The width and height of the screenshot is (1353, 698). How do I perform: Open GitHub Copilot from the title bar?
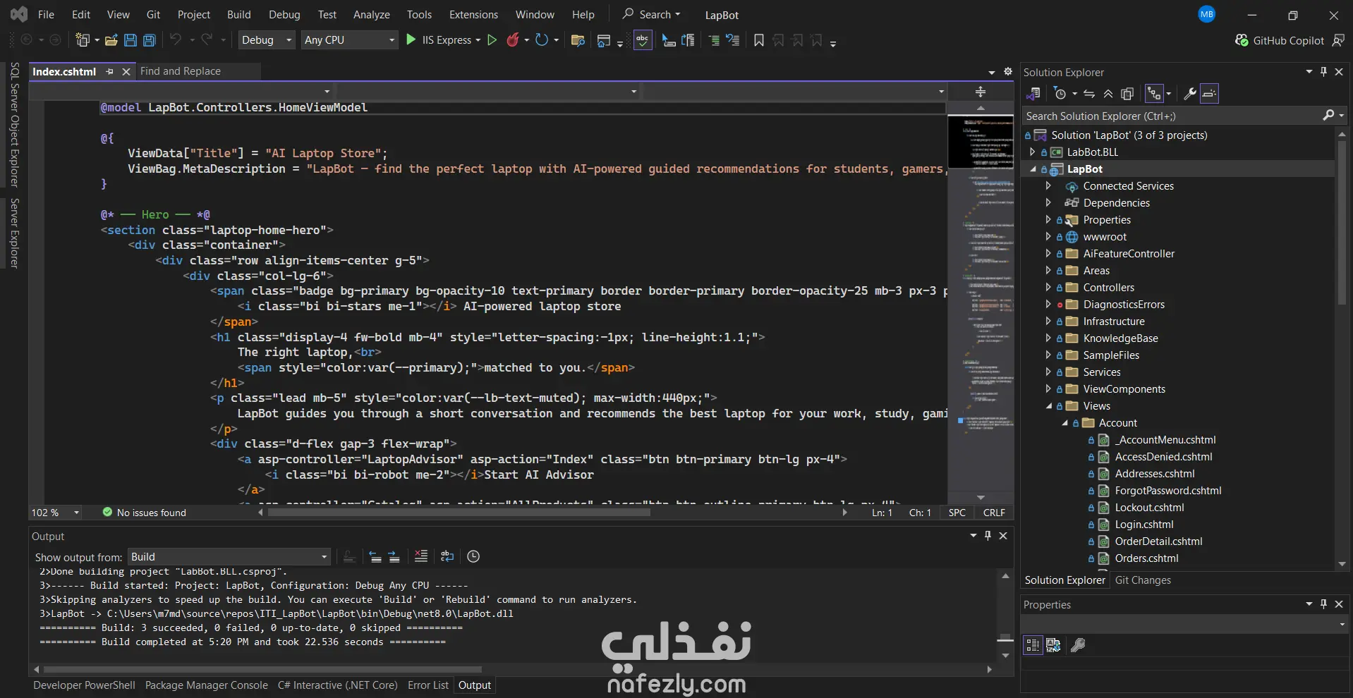tap(1280, 40)
